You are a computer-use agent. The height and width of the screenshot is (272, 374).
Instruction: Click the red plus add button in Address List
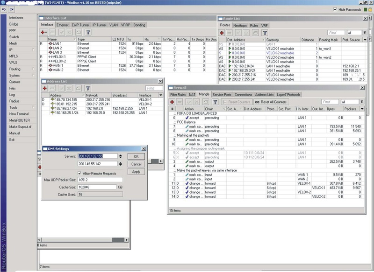click(44, 88)
